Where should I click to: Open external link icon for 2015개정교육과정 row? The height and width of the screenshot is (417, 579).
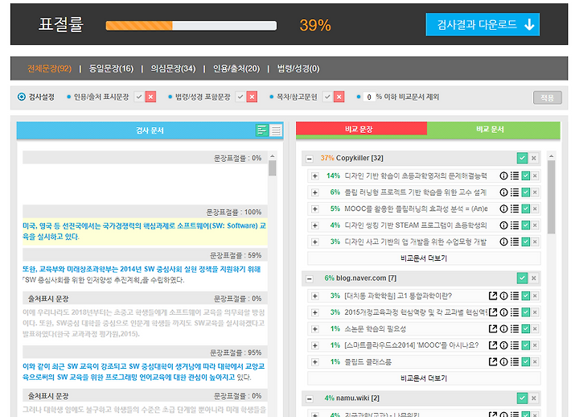click(x=493, y=312)
